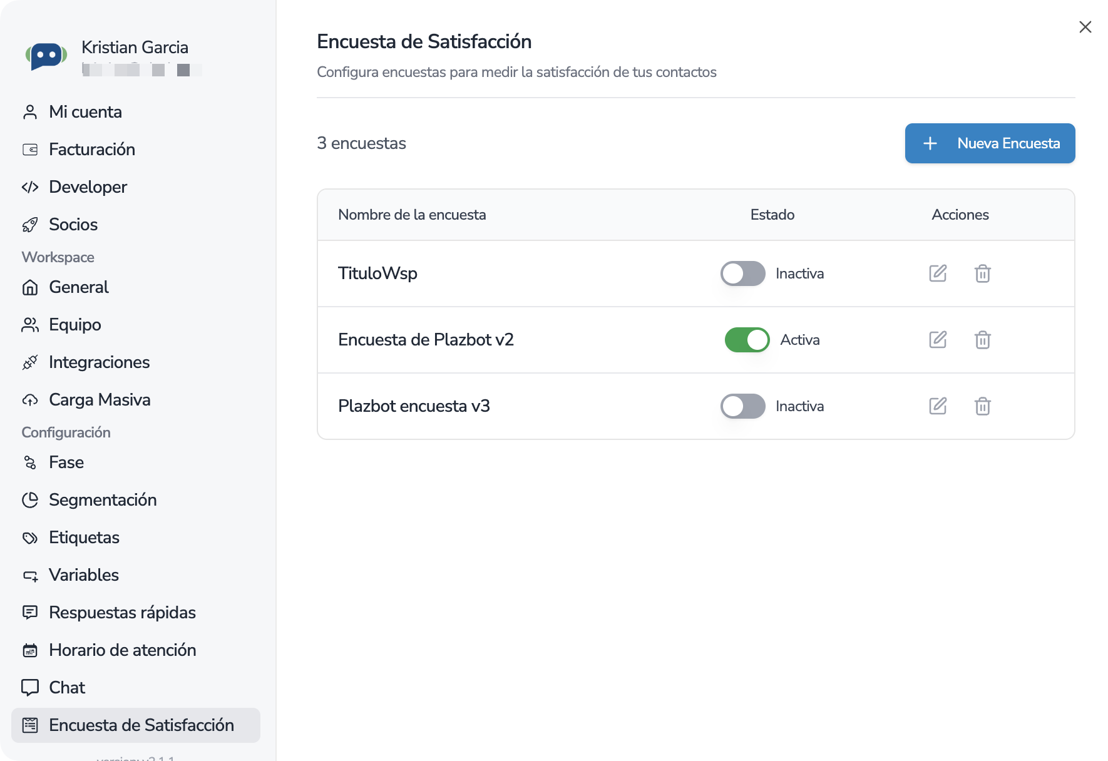Screen dimensions: 1108x761
Task: Enable the TituloWsp survey toggle
Action: (742, 273)
